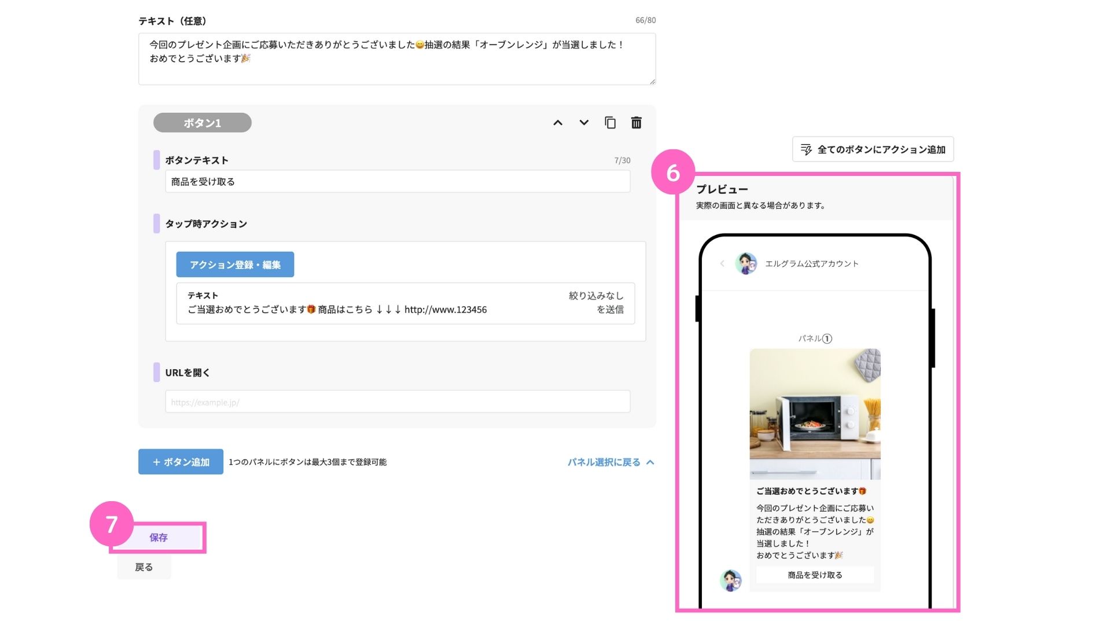Click the エルグラム公式アカウント avatar in the preview header
The image size is (1111, 625).
pos(746,263)
